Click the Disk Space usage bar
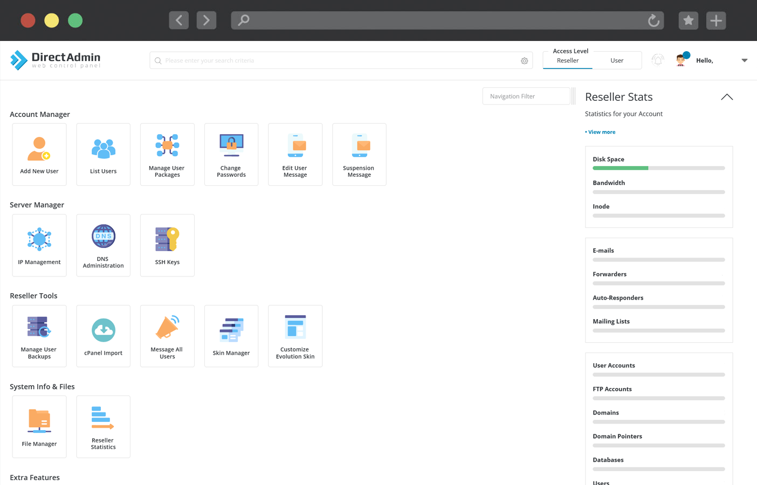 (x=659, y=168)
